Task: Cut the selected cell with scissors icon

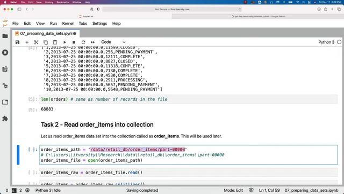Action: click(36, 42)
